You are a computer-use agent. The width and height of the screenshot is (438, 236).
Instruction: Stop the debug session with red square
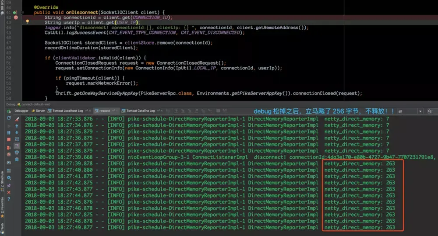(9, 139)
